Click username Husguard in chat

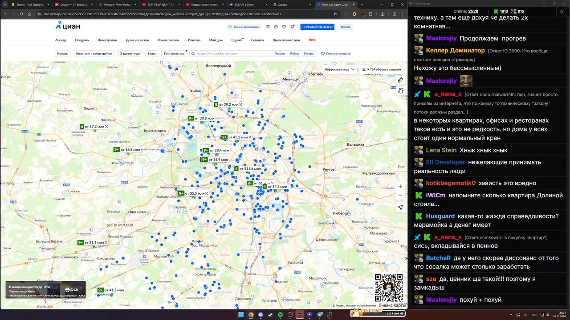[x=440, y=216]
